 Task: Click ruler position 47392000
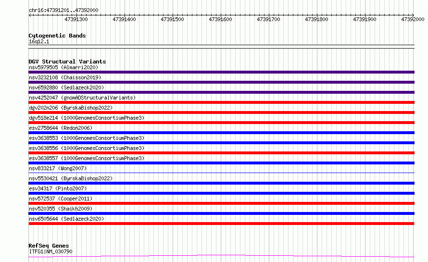413,19
